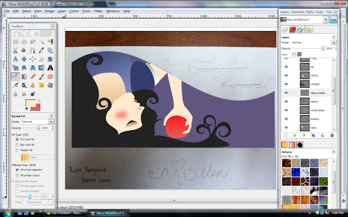Toggle visibility of the white stripe layer
The height and width of the screenshot is (217, 348).
point(286,110)
